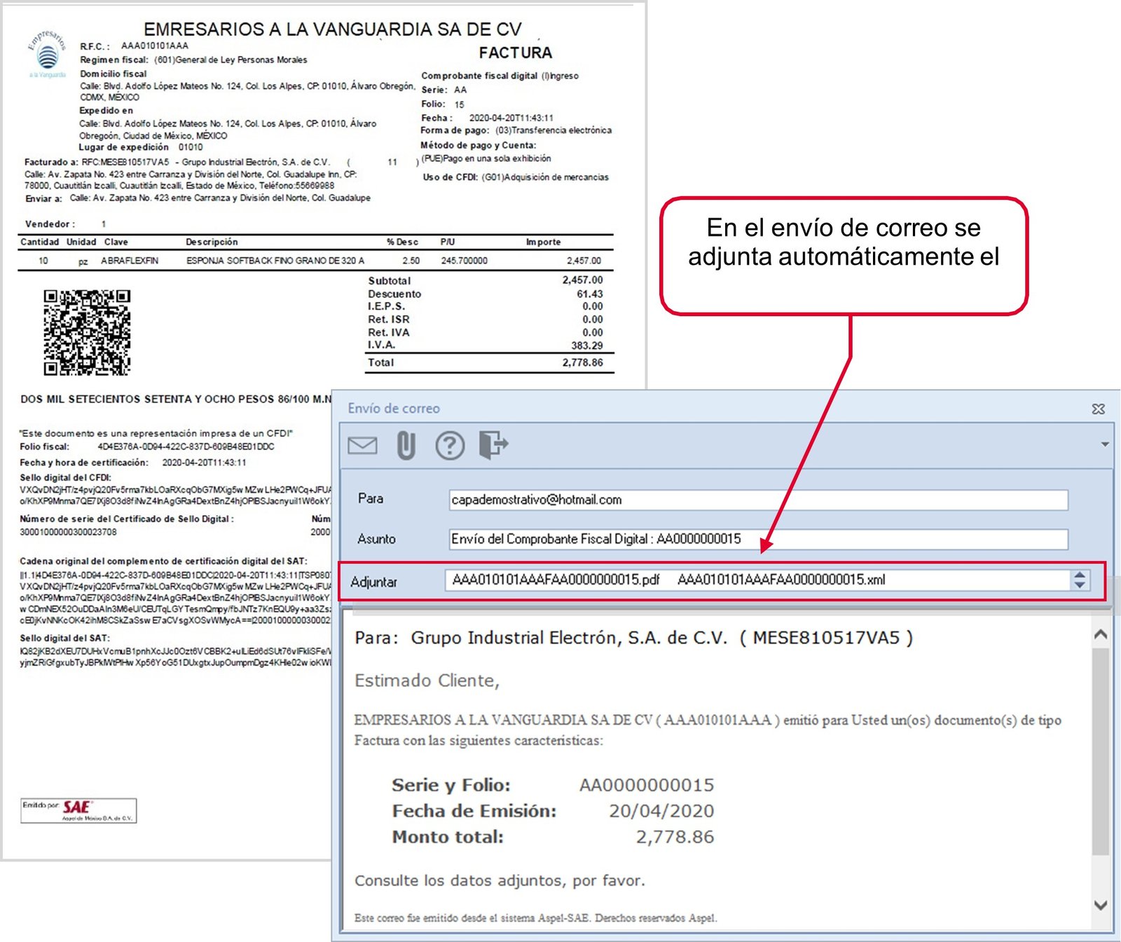The image size is (1121, 942).
Task: Click invoice Fecha value 2020-04-20T11:43:11
Action: point(511,118)
